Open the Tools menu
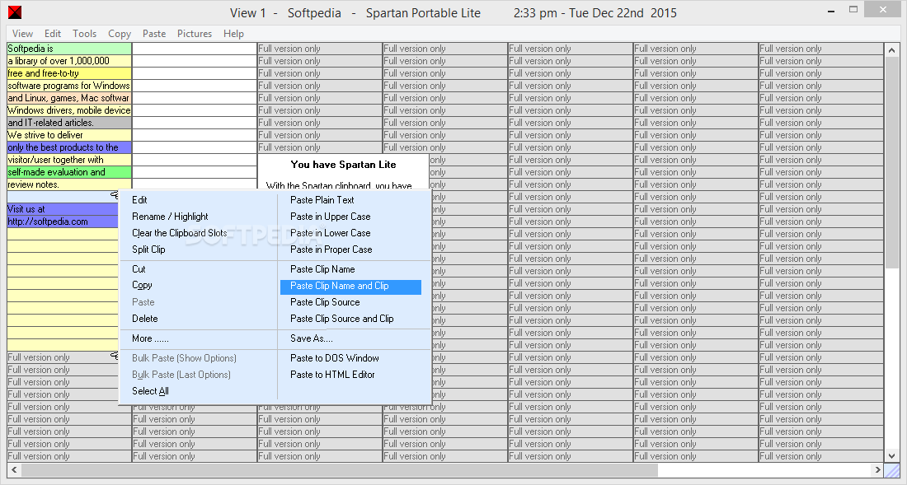907x485 pixels. click(84, 34)
